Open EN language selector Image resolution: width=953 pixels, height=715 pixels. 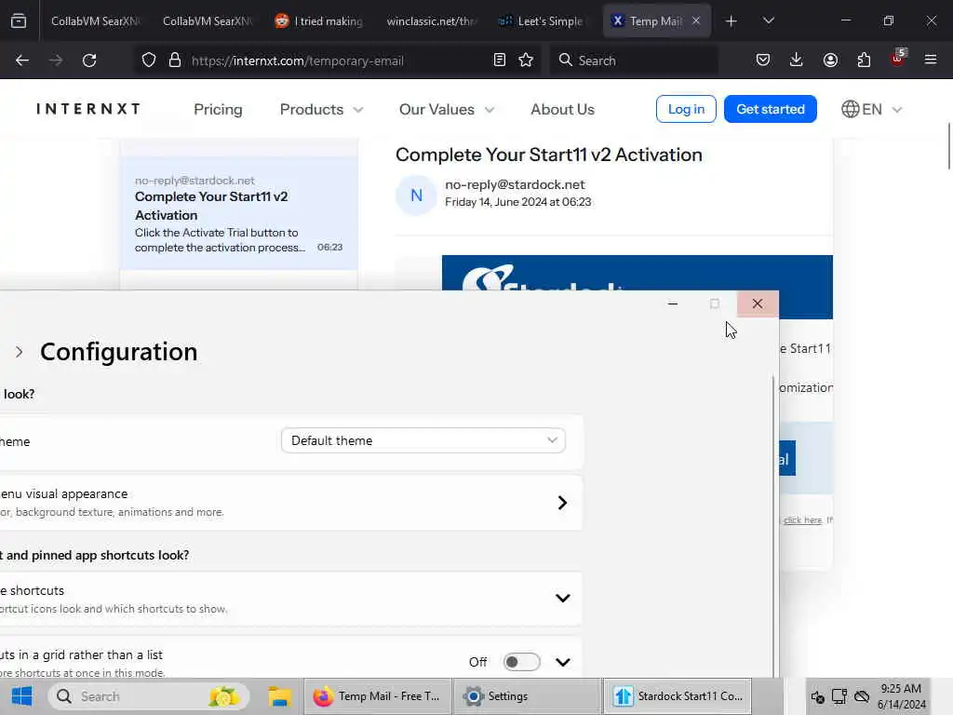pos(871,110)
